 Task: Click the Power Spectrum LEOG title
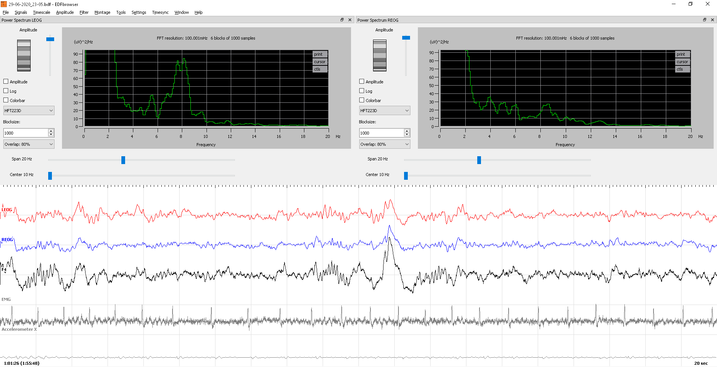click(22, 20)
